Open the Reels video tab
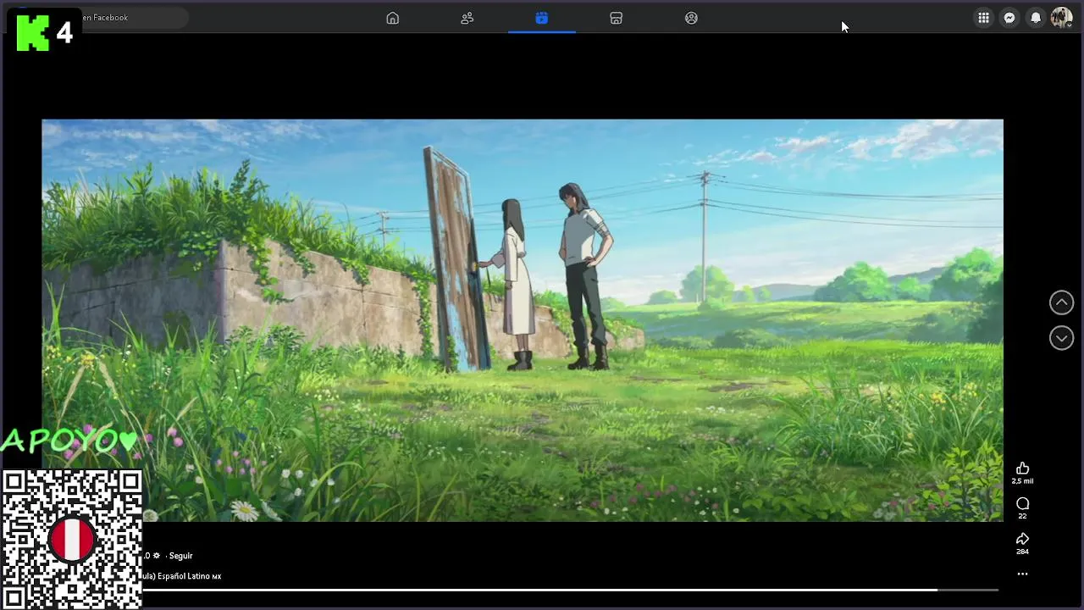 coord(542,18)
